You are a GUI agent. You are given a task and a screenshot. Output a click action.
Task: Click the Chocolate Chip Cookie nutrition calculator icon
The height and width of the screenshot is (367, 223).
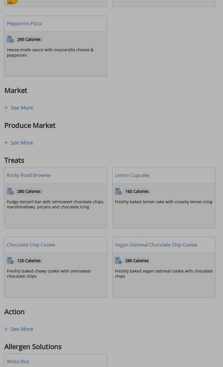click(x=10, y=261)
